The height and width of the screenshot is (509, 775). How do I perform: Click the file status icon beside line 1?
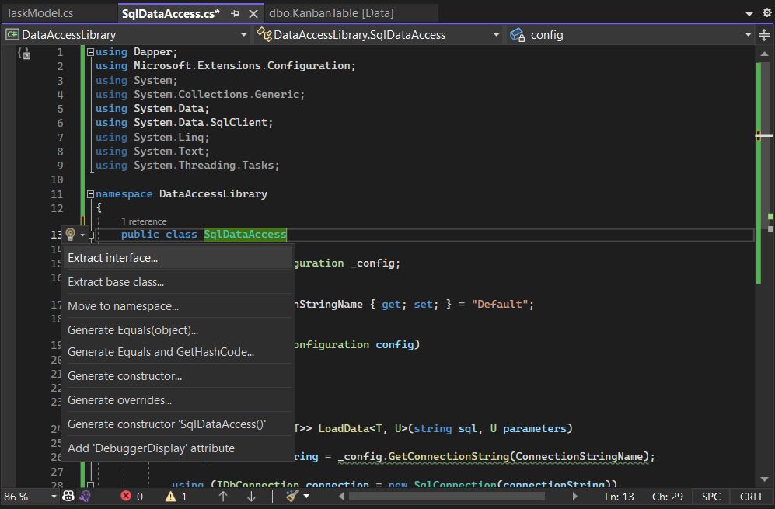24,53
